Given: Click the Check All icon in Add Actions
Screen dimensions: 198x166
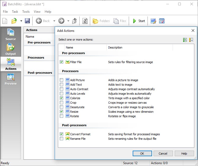Looking at the screenshot, I should click(185, 40).
